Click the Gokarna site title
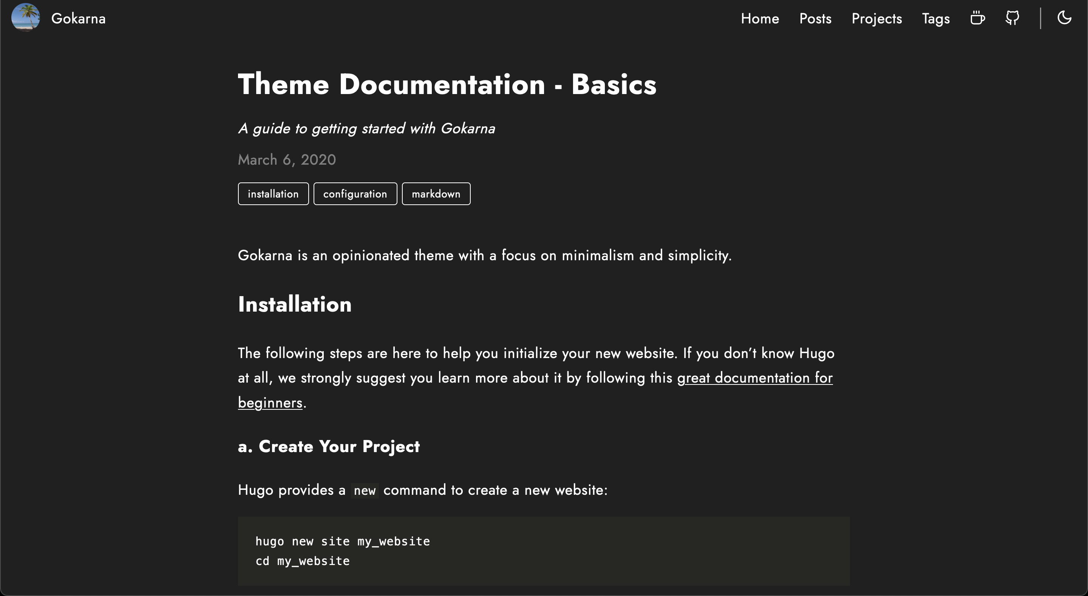The width and height of the screenshot is (1088, 596). (78, 19)
